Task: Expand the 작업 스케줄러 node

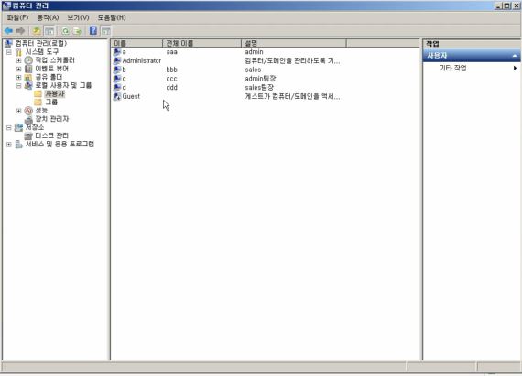Action: coord(18,60)
